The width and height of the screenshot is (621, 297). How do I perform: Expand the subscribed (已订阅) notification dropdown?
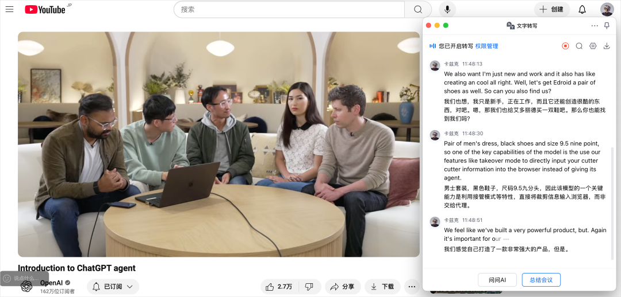coord(113,287)
